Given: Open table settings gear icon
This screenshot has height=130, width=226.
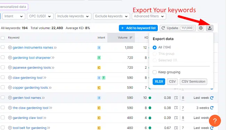Looking at the screenshot, I should click(201, 28).
